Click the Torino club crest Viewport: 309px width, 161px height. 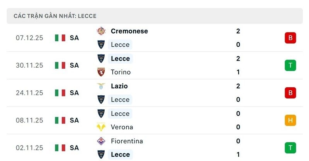(101, 72)
